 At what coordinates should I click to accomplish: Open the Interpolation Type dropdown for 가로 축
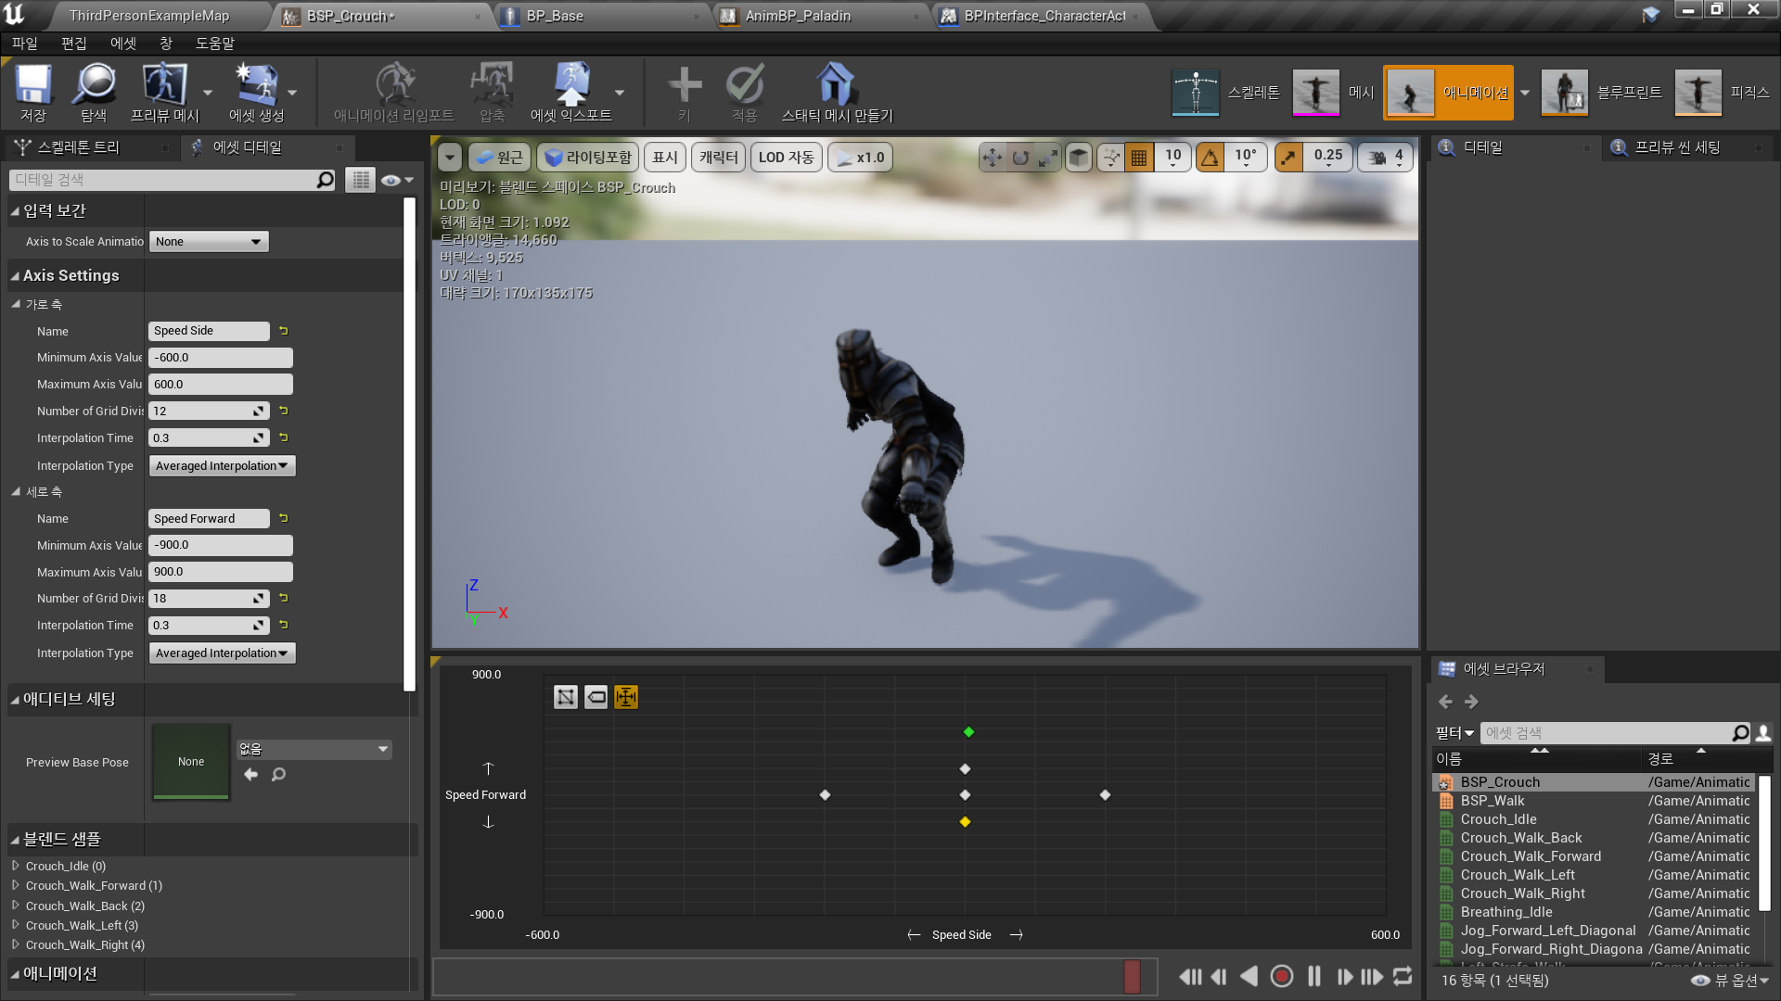tap(222, 465)
